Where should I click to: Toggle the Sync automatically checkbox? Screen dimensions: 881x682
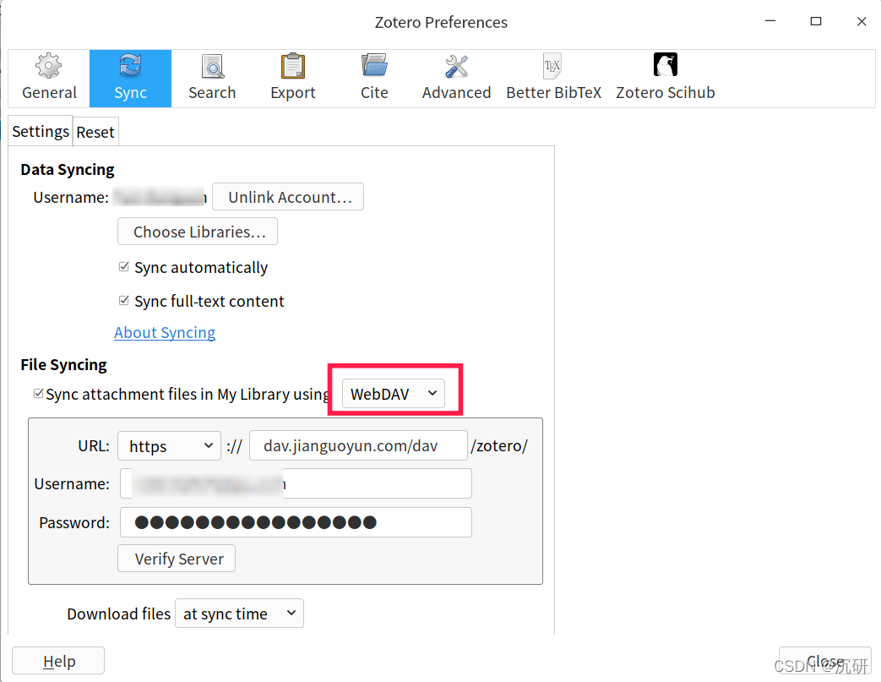click(x=124, y=267)
